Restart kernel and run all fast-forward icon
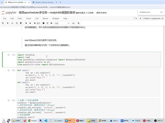Screen dimensions: 165x123 coord(51,23)
